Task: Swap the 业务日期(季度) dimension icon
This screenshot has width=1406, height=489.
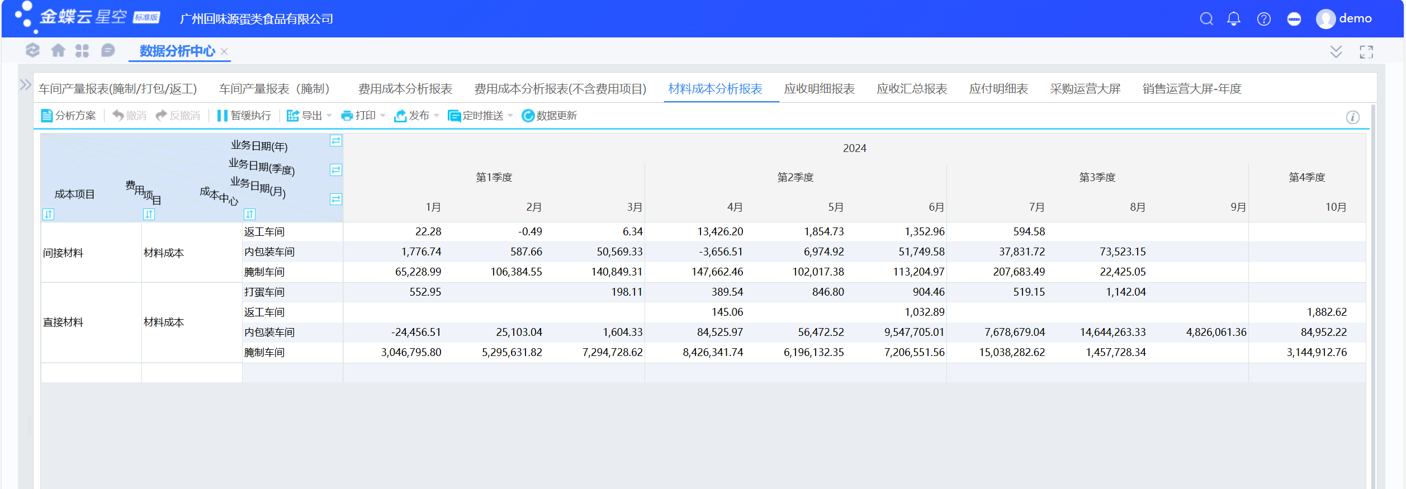Action: [x=335, y=170]
